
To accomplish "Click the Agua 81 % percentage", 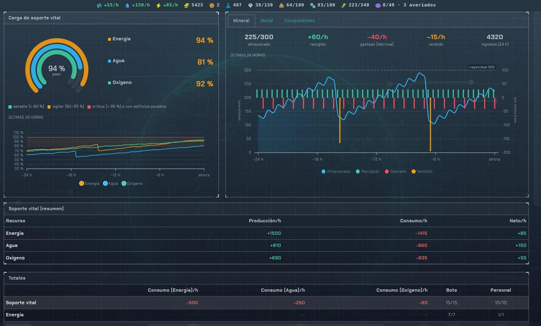I will (x=205, y=62).
